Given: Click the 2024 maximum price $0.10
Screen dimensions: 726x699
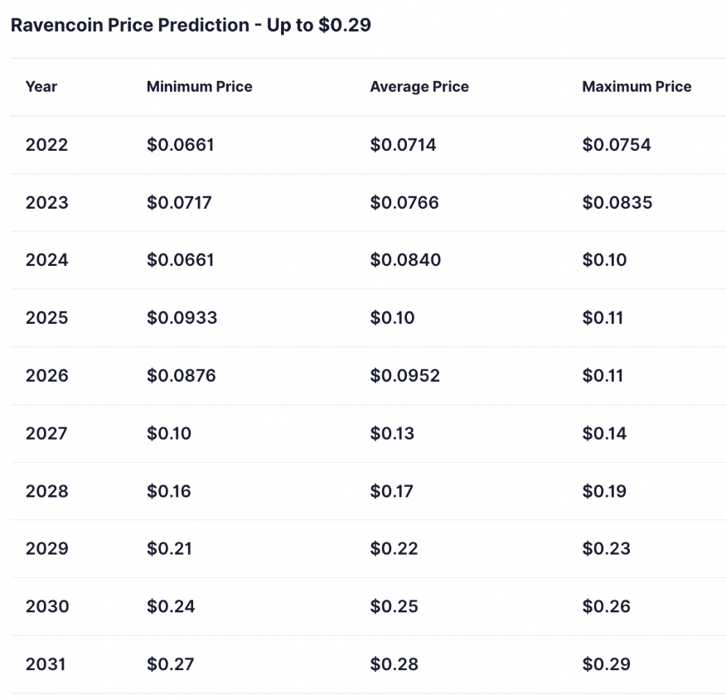Looking at the screenshot, I should coord(604,260).
